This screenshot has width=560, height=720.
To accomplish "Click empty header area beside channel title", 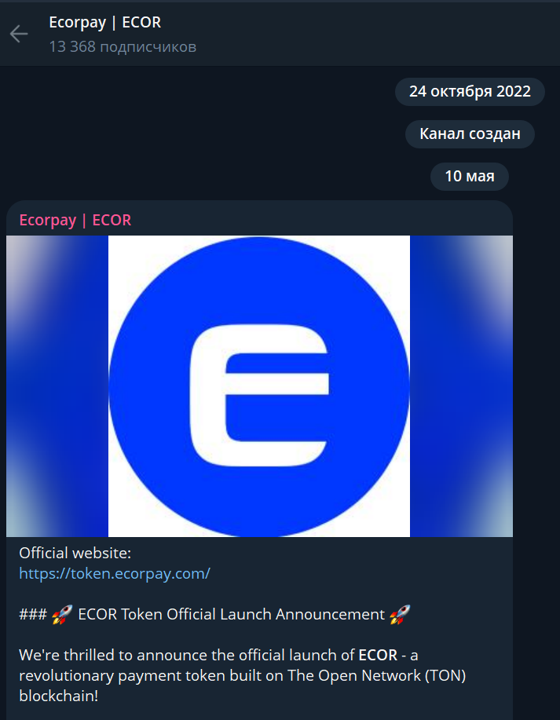I will tap(358, 33).
